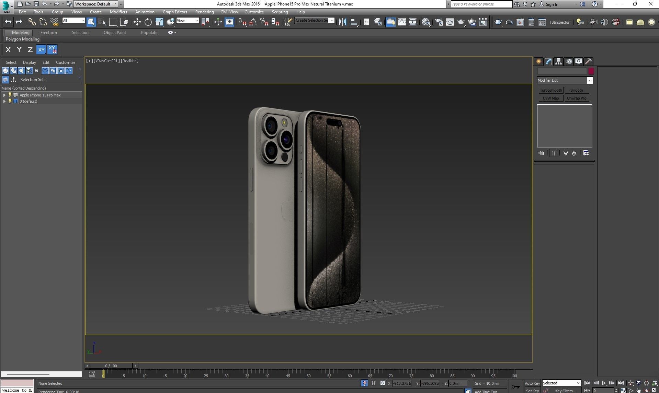Screen dimensions: 659x393
Task: Select the Move tool
Action: 137,22
